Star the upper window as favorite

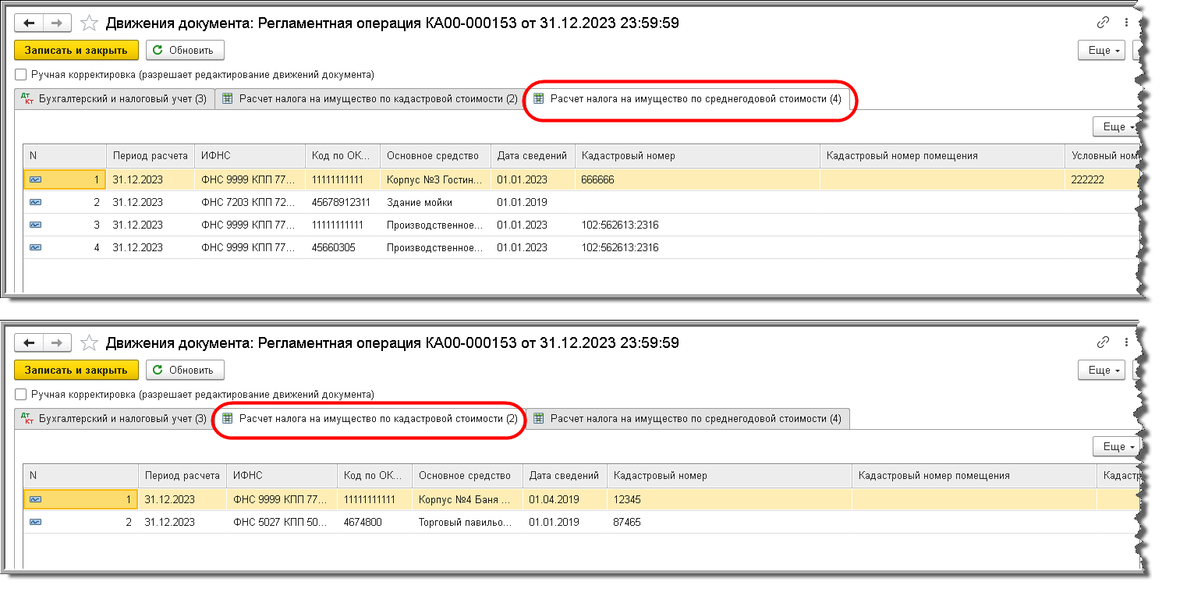[90, 23]
